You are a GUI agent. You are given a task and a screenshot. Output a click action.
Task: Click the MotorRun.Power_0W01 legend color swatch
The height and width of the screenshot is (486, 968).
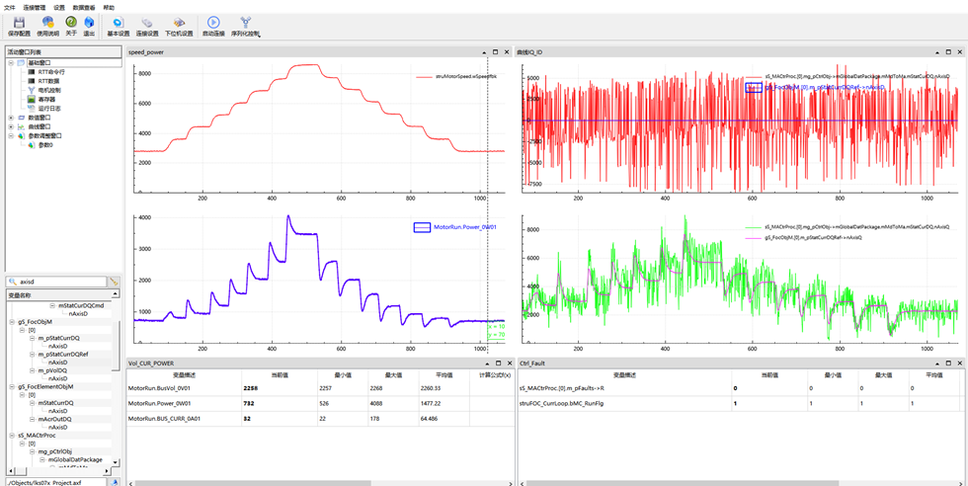(422, 227)
